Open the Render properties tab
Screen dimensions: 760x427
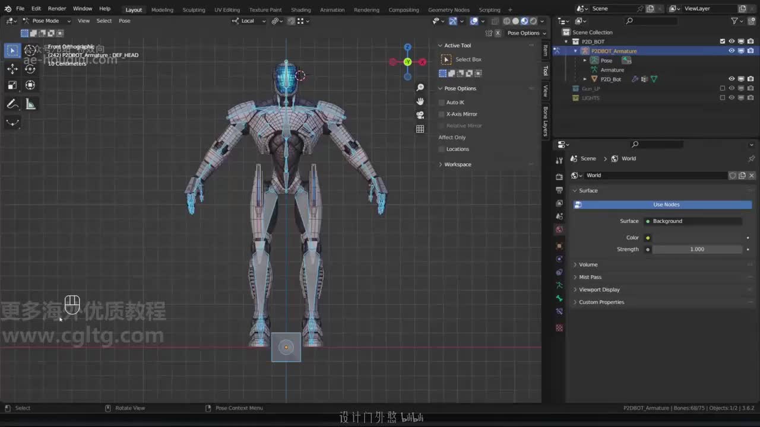tap(559, 177)
